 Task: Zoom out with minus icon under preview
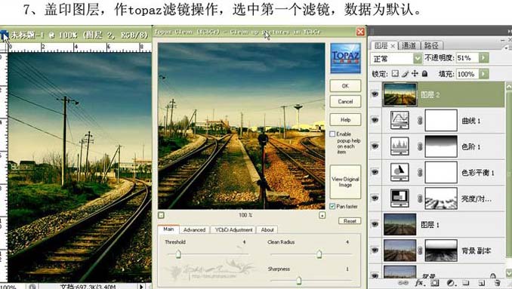coord(161,215)
